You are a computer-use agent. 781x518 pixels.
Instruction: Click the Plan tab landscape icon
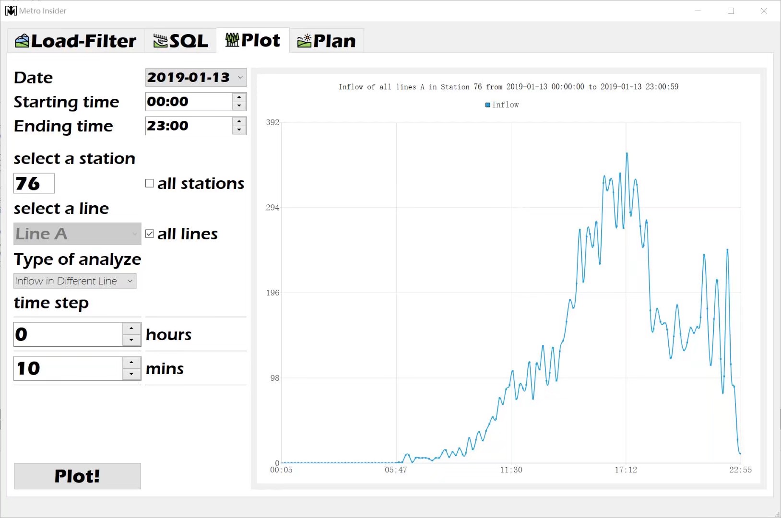[304, 41]
